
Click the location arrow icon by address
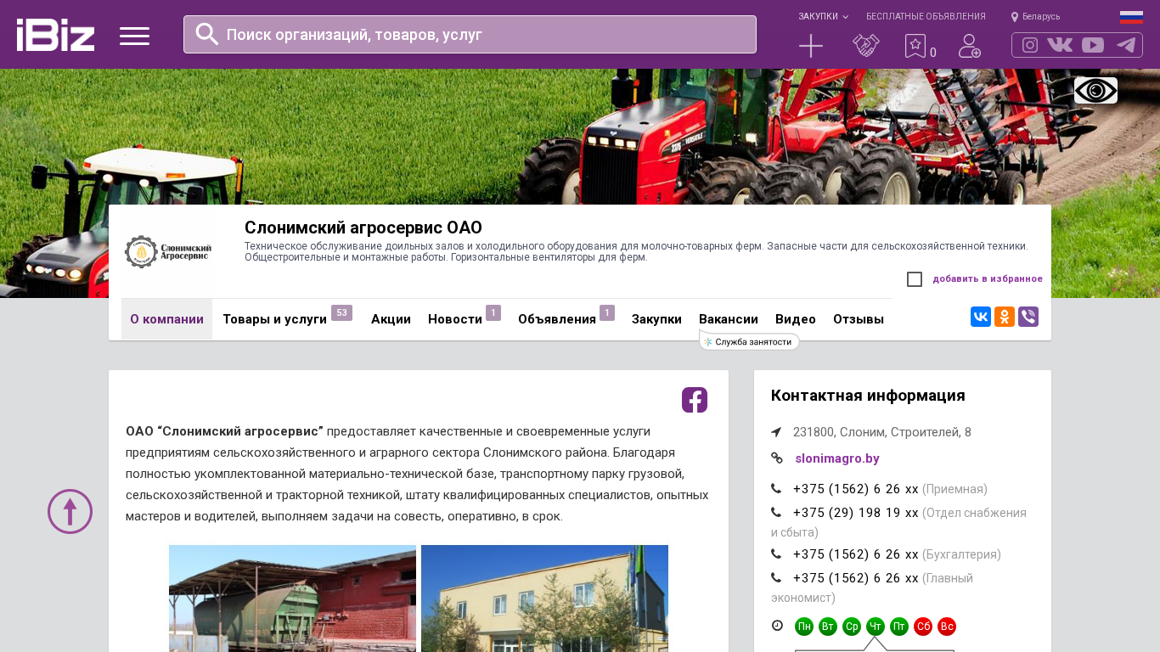coord(776,432)
